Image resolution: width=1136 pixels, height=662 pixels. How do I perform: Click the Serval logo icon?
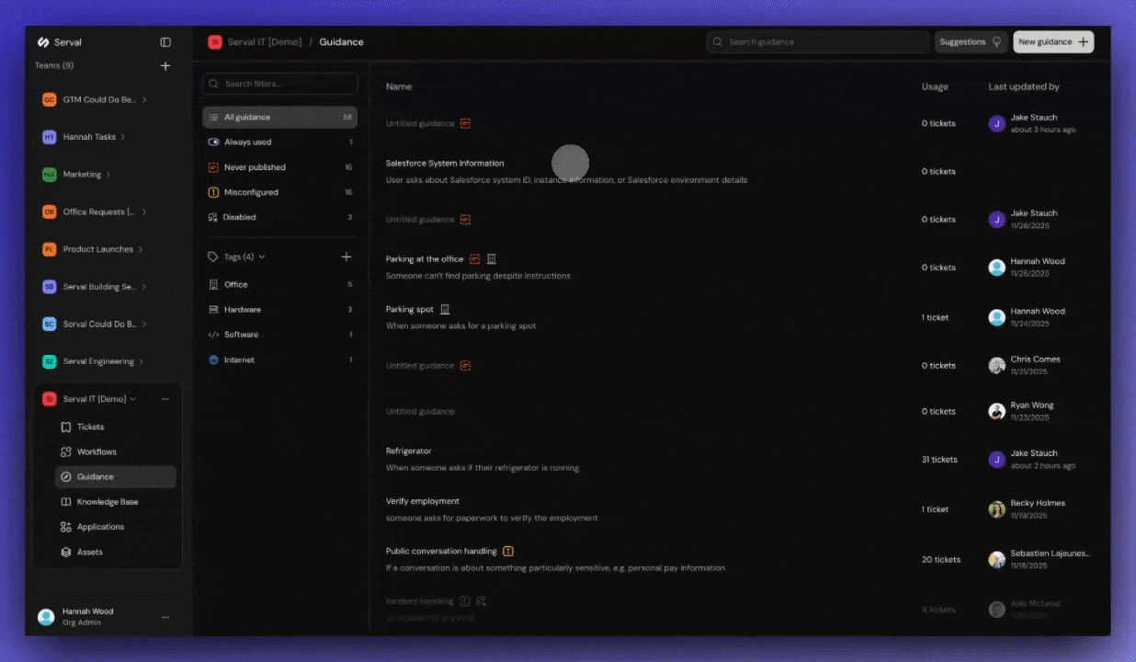pyautogui.click(x=42, y=42)
